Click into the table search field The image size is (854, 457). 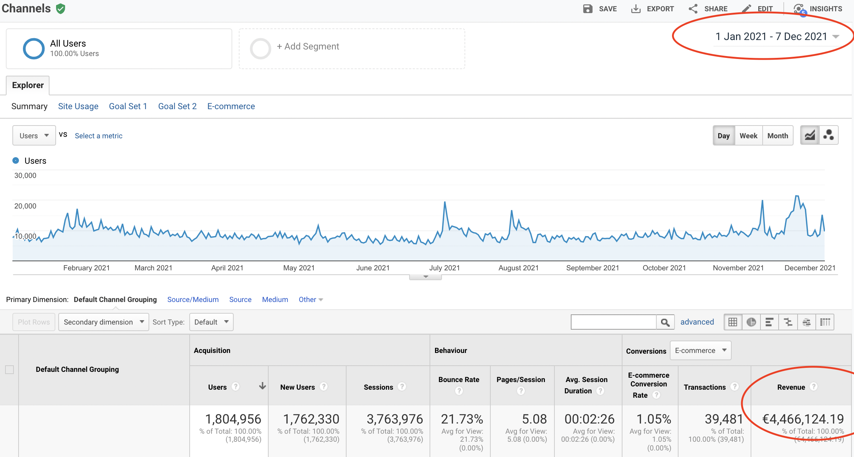pyautogui.click(x=613, y=322)
